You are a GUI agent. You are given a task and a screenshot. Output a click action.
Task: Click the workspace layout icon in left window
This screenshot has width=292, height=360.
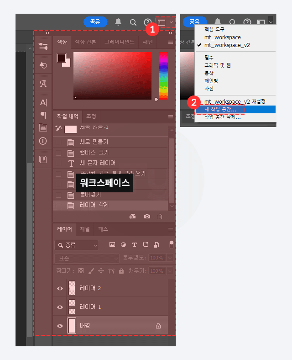(x=162, y=22)
